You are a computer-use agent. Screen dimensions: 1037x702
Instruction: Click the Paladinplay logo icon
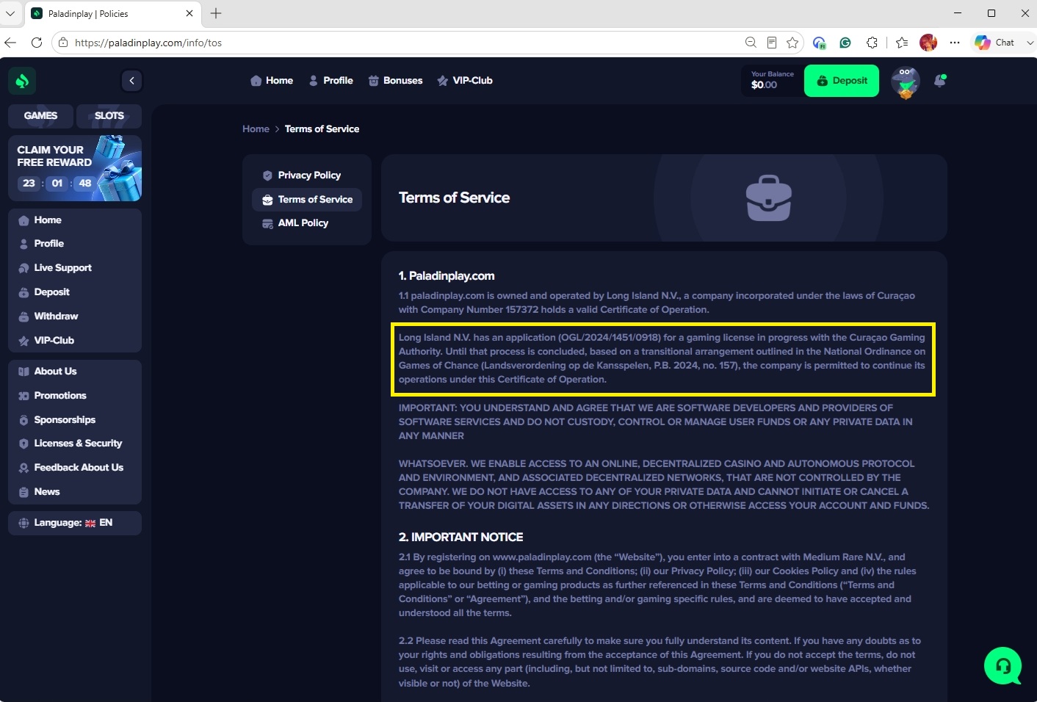[22, 81]
